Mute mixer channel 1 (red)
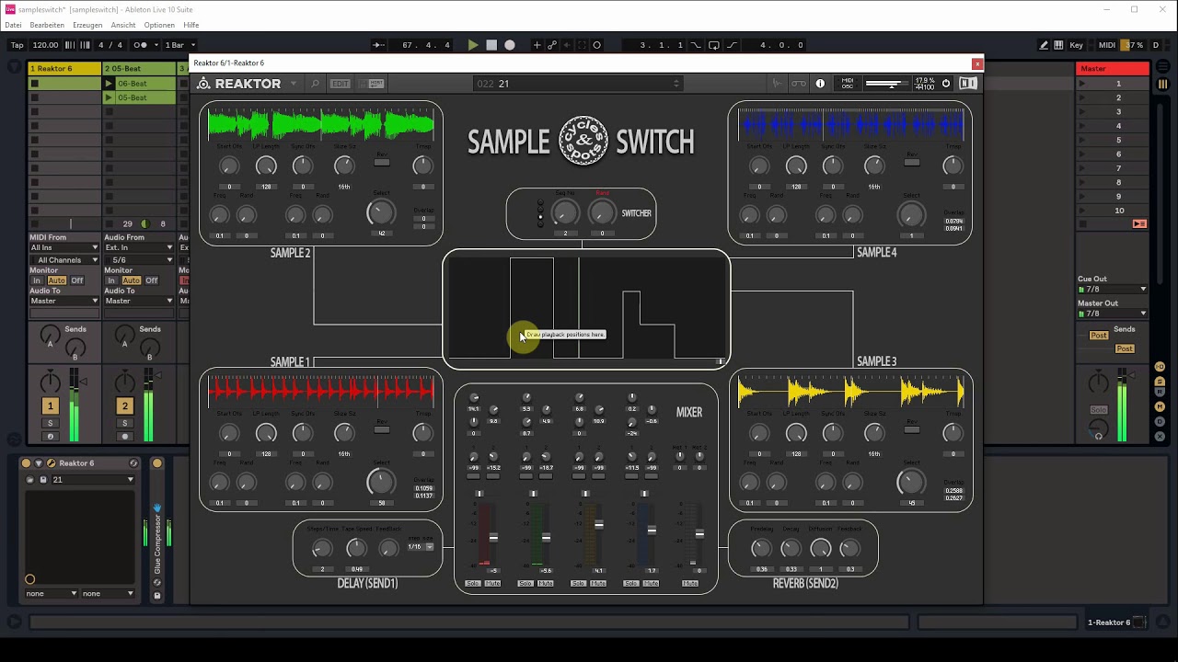This screenshot has width=1178, height=662. pyautogui.click(x=492, y=583)
